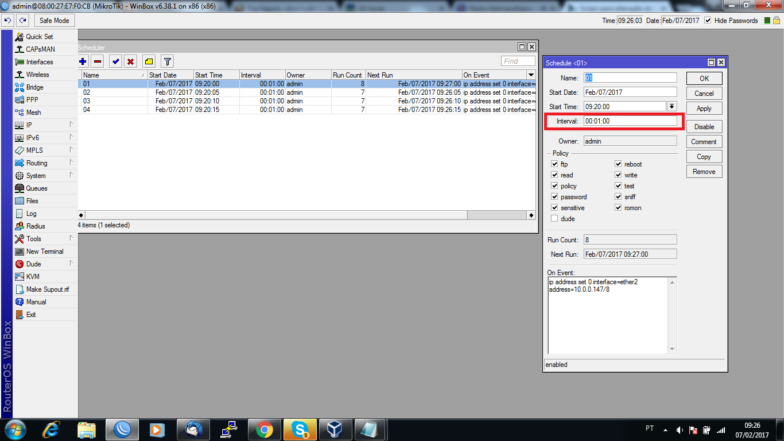Uncheck the write policy checkbox

pyautogui.click(x=618, y=175)
